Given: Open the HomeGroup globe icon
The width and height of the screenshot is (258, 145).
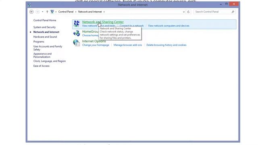Looking at the screenshot, I should pyautogui.click(x=77, y=33).
